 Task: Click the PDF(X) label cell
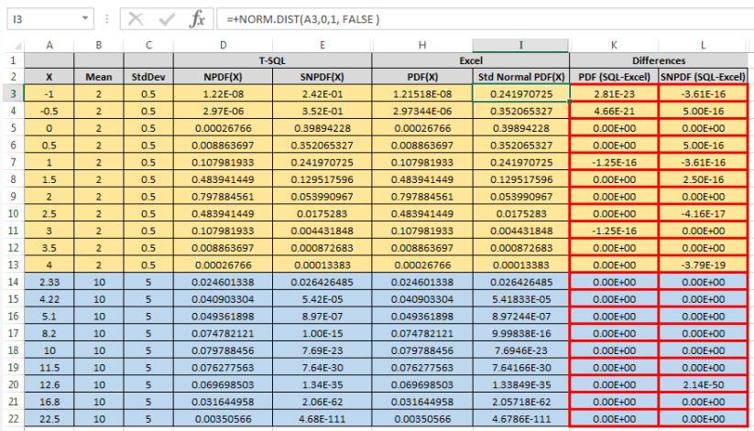pos(422,77)
